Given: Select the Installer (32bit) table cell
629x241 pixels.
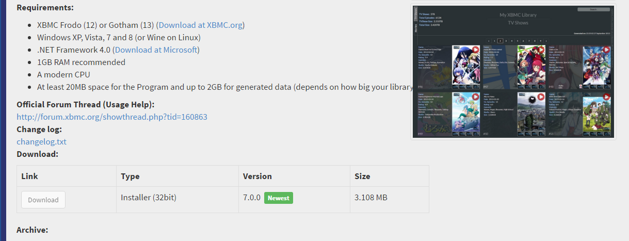Looking at the screenshot, I should pyautogui.click(x=177, y=200).
